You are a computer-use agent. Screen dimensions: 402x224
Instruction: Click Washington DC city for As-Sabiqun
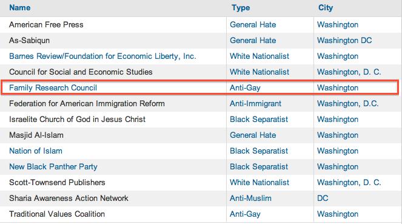[x=344, y=41]
